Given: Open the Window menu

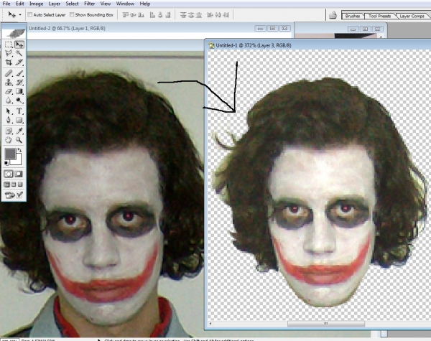Looking at the screenshot, I should point(125,4).
